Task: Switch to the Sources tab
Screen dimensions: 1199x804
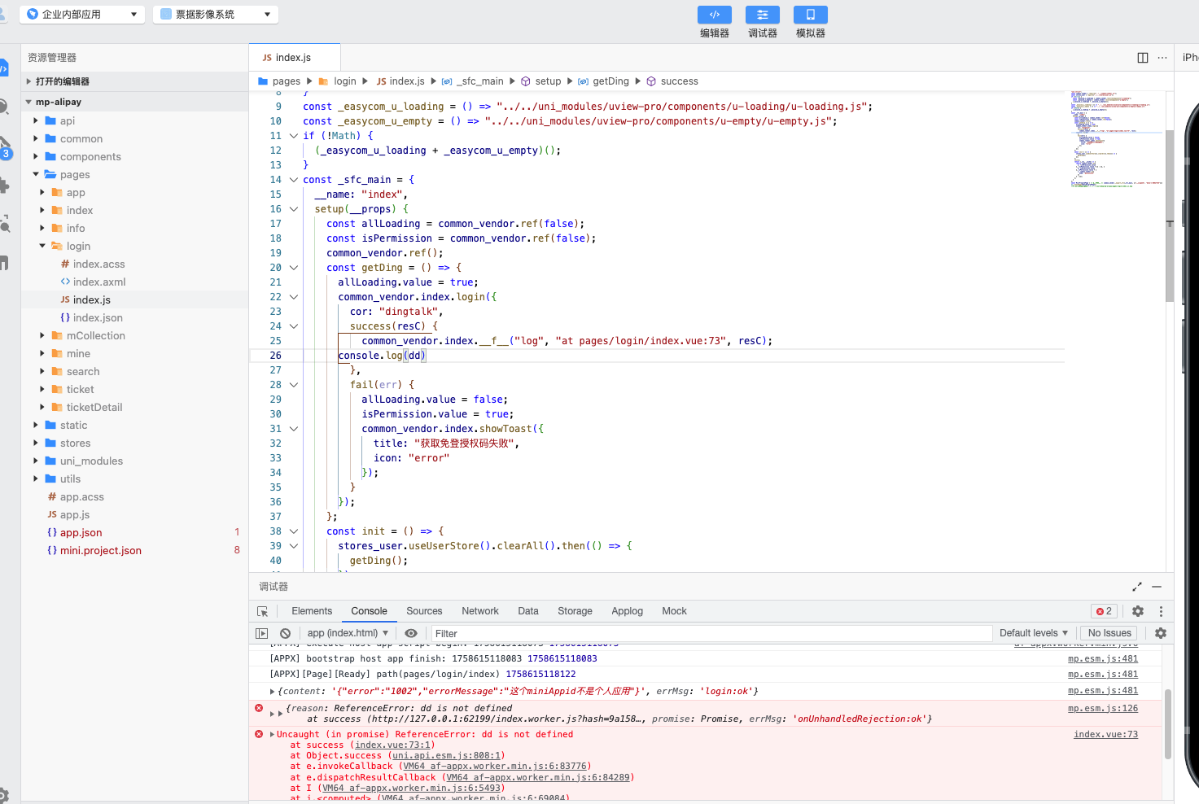Action: [424, 611]
